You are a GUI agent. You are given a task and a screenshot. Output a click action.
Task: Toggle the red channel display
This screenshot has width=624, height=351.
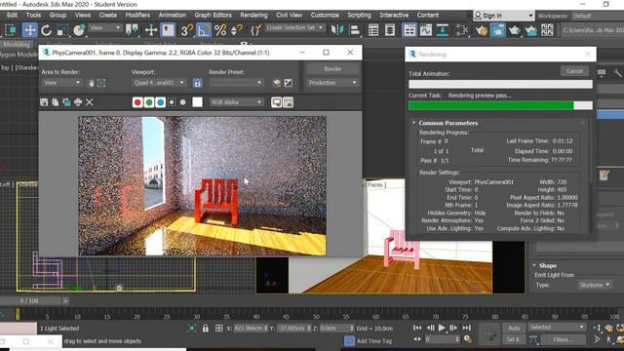coord(137,102)
